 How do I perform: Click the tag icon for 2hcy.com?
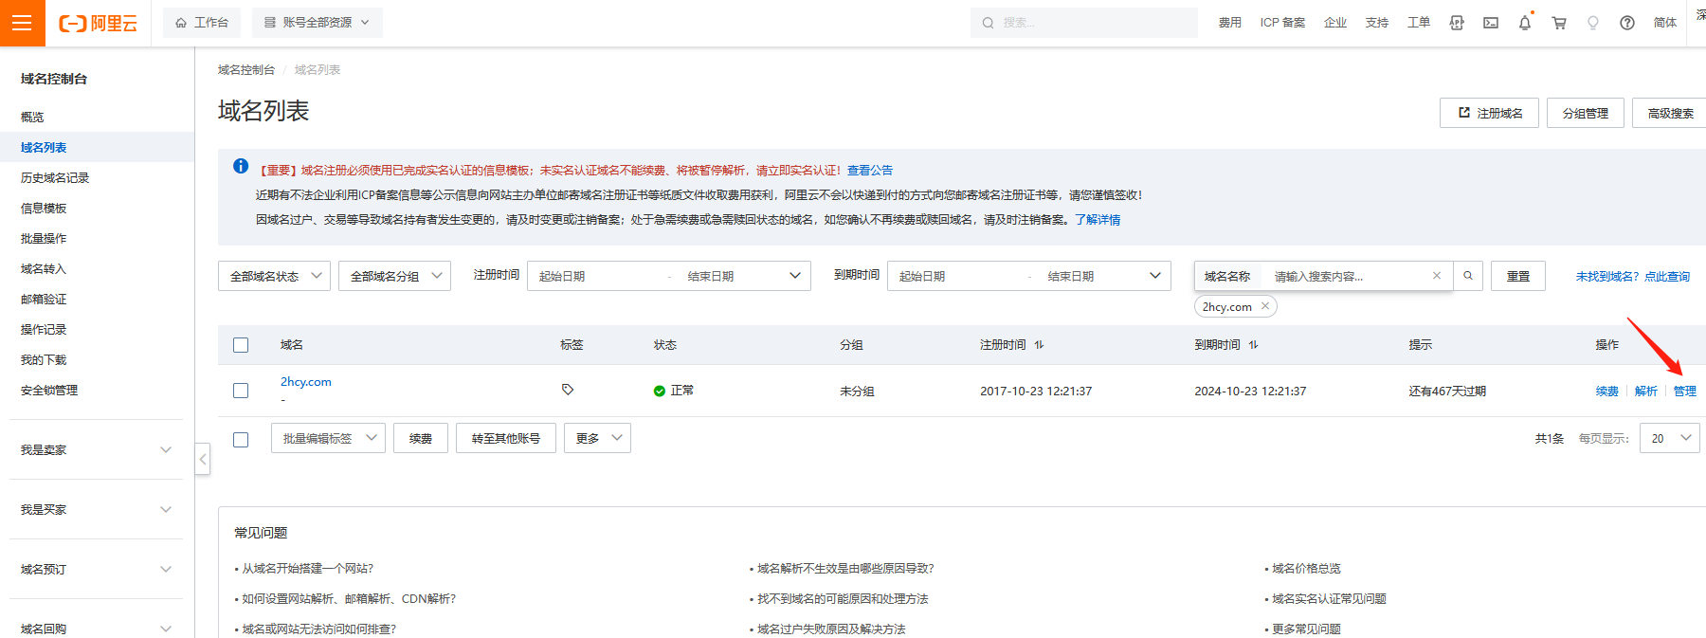[x=568, y=390]
